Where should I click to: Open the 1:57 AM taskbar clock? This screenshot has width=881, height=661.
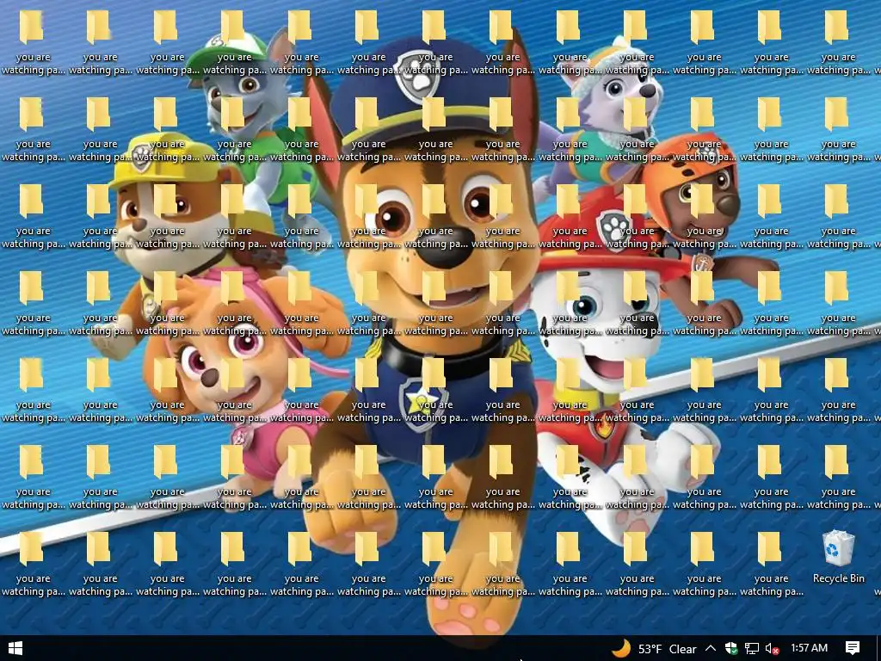coord(809,648)
